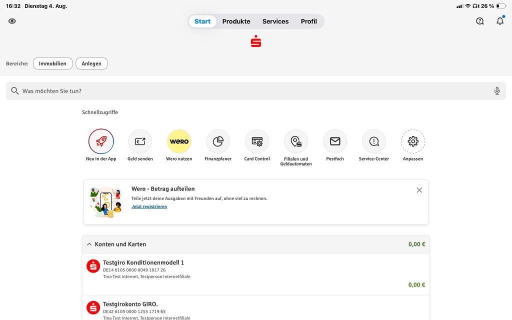
Task: Tap the Wi-Fi indicator in status bar
Action: coord(468,6)
